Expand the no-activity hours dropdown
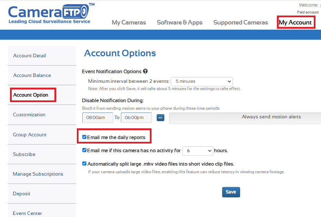This screenshot has width=321, height=217. pos(197,151)
